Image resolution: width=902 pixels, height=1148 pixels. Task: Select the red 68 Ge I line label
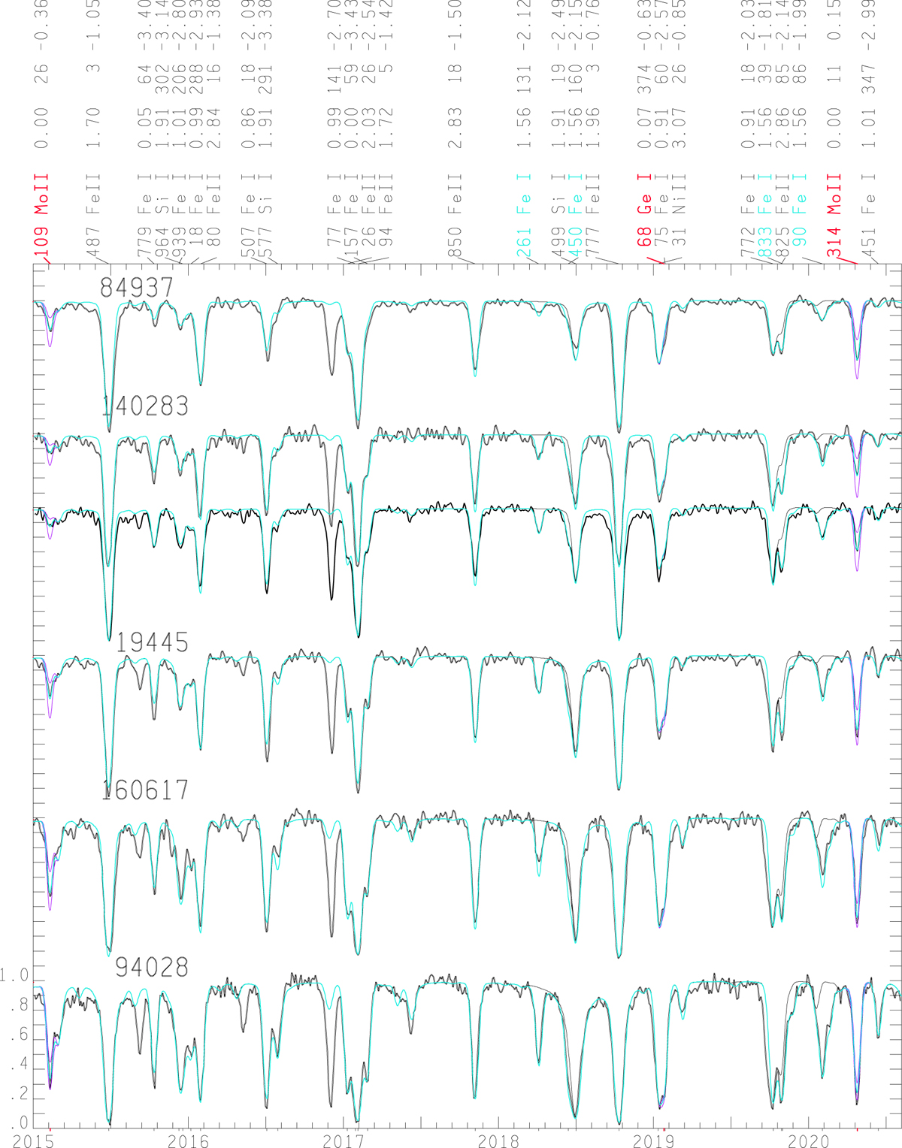pos(644,216)
